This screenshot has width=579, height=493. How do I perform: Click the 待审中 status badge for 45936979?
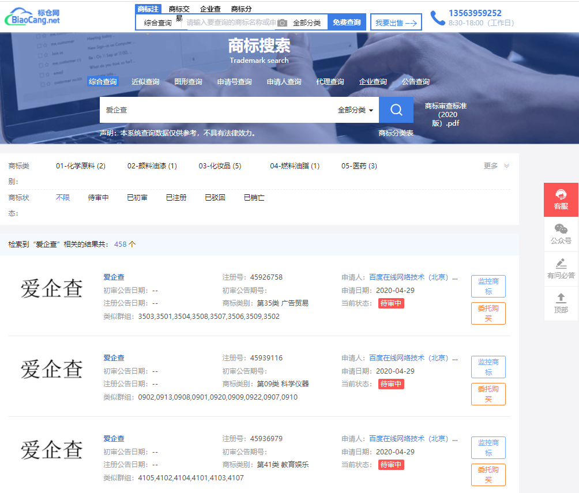pyautogui.click(x=391, y=465)
